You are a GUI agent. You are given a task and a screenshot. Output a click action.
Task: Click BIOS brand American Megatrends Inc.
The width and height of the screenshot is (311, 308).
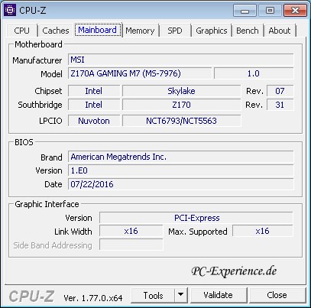[181, 157]
